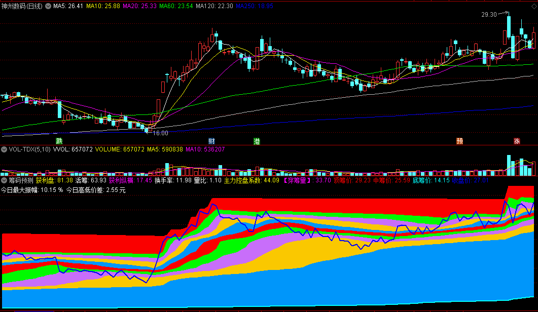Open dropdown arrow beside 筹码预测 indicator
The height and width of the screenshot is (312, 538).
point(4,180)
